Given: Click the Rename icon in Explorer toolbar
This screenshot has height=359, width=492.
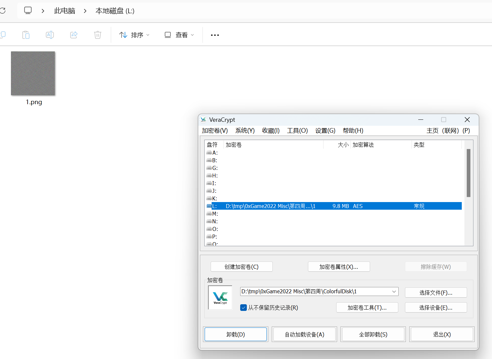Looking at the screenshot, I should pos(50,35).
